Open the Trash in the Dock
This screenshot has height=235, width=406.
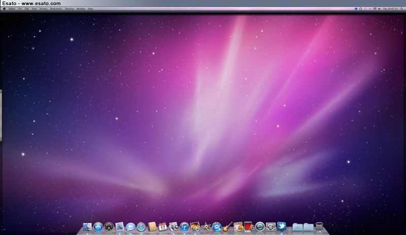point(319,227)
